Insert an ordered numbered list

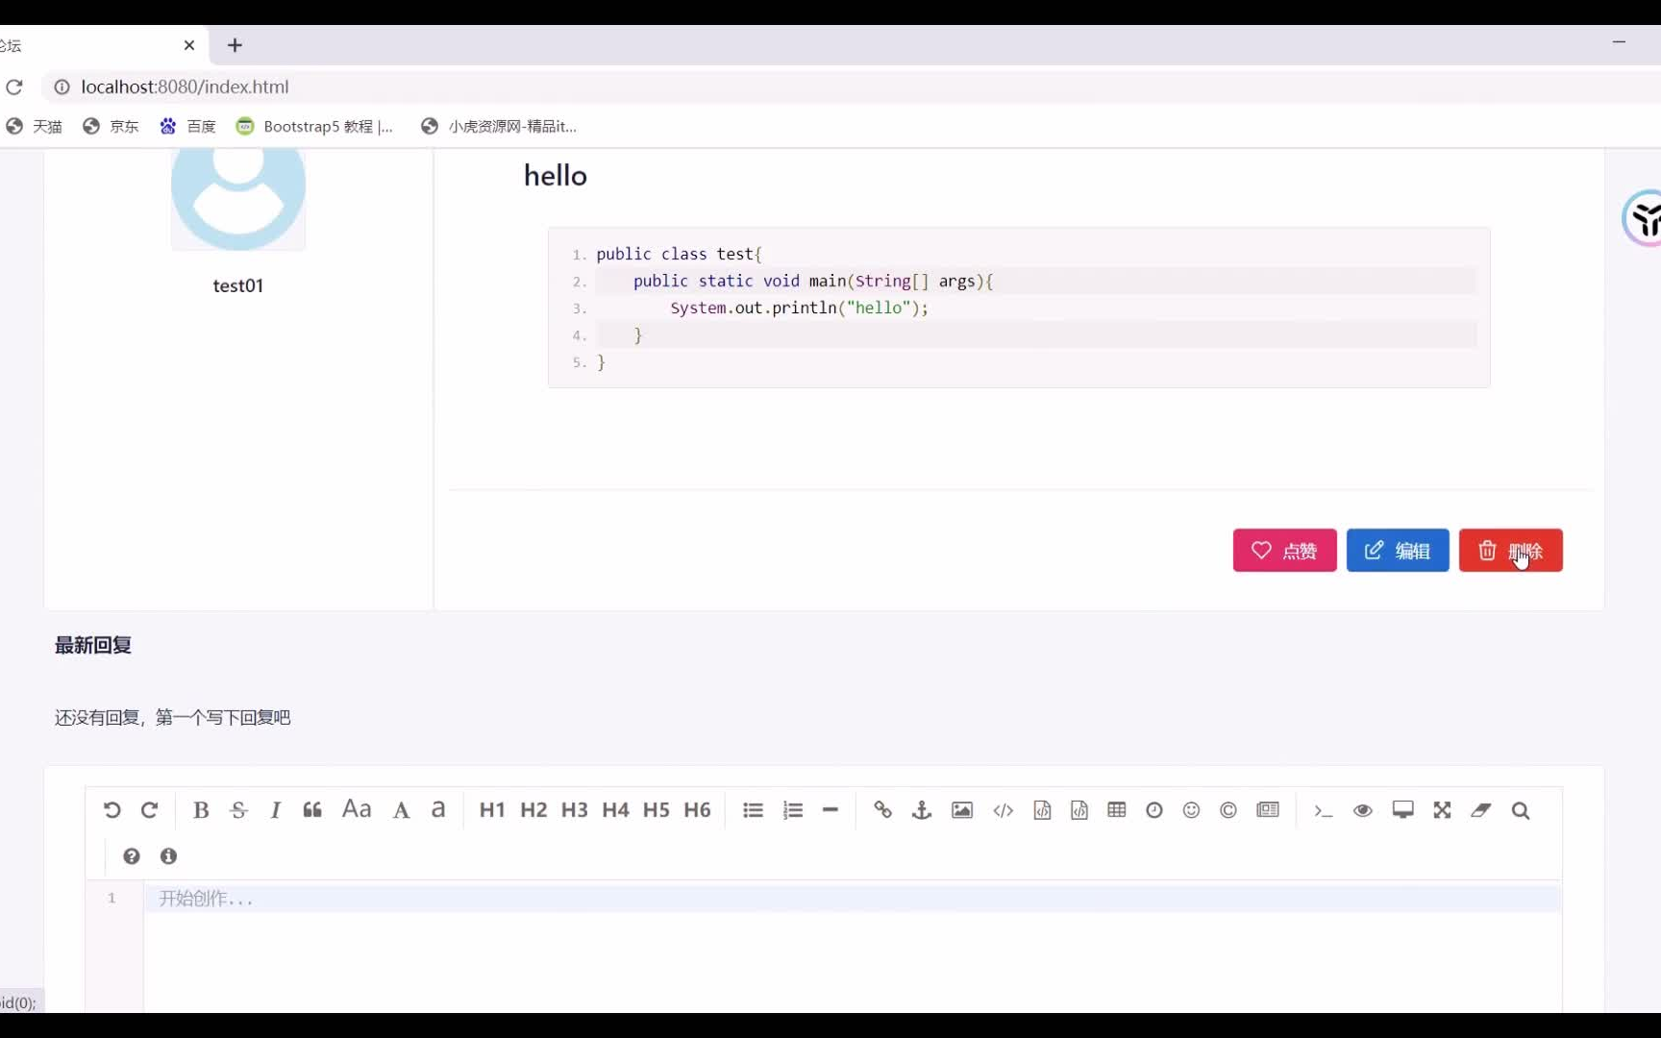coord(793,810)
